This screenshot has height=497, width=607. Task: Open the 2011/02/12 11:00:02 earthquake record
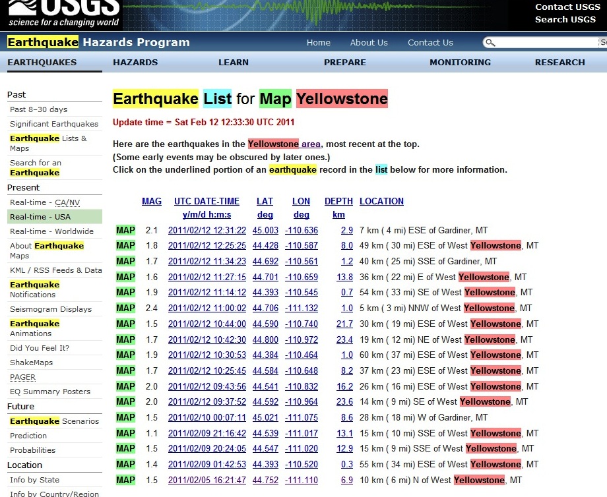point(207,308)
